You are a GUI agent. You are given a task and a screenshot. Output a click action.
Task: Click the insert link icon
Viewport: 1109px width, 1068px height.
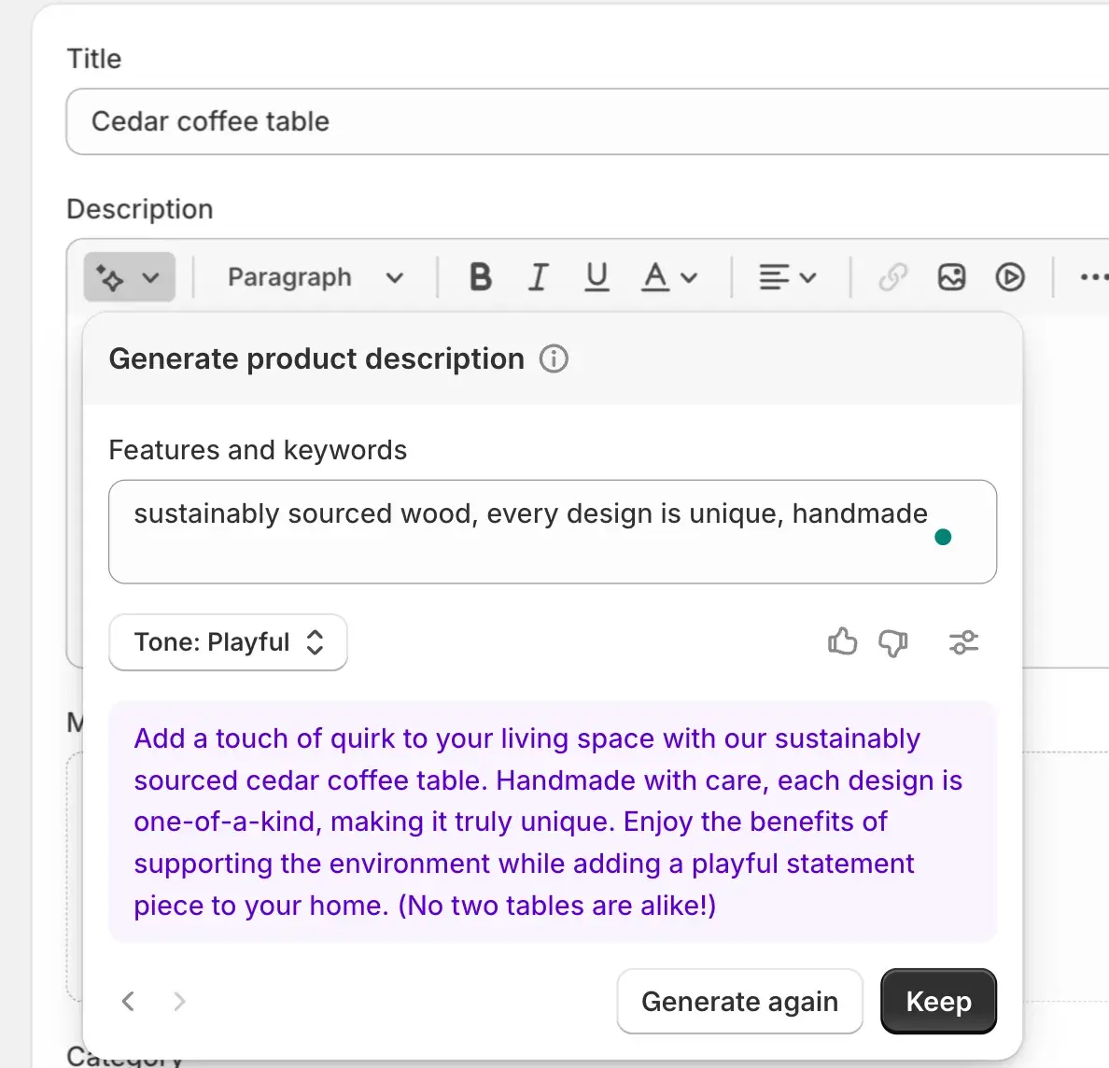click(892, 277)
